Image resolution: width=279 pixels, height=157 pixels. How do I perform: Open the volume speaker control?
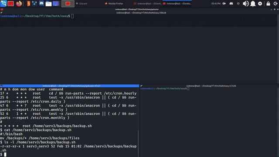[x=246, y=3]
